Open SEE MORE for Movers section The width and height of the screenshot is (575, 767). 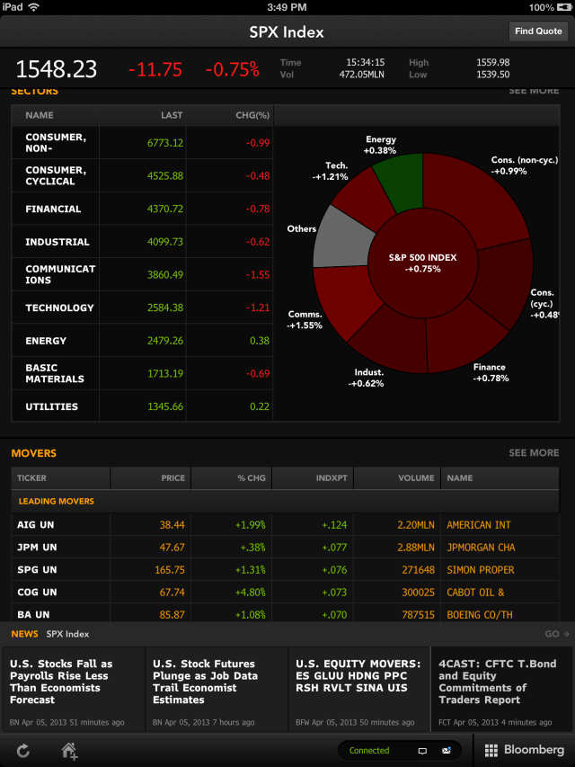click(x=534, y=453)
